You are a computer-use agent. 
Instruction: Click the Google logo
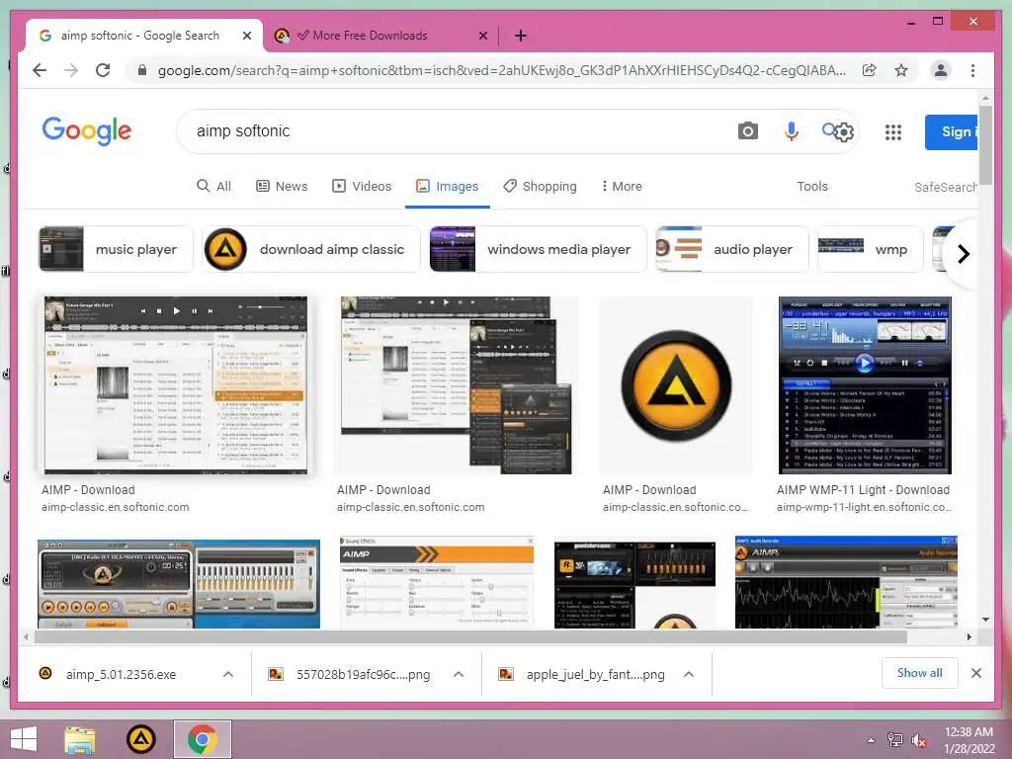pos(87,131)
